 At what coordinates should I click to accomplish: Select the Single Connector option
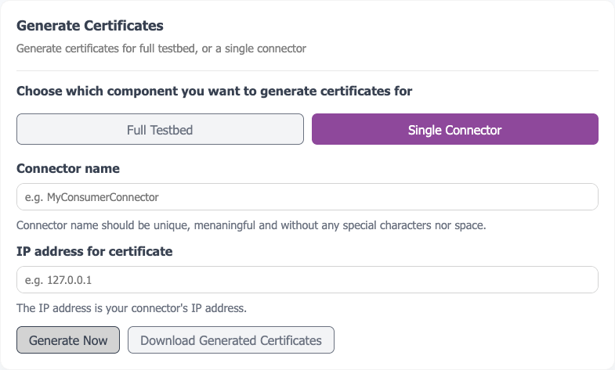coord(455,129)
